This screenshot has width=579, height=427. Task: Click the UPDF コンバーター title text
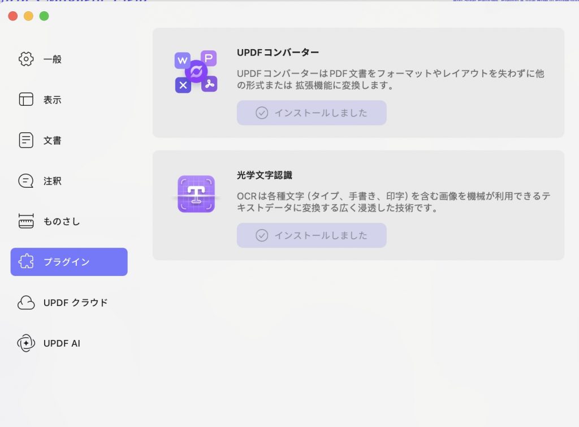click(x=278, y=53)
